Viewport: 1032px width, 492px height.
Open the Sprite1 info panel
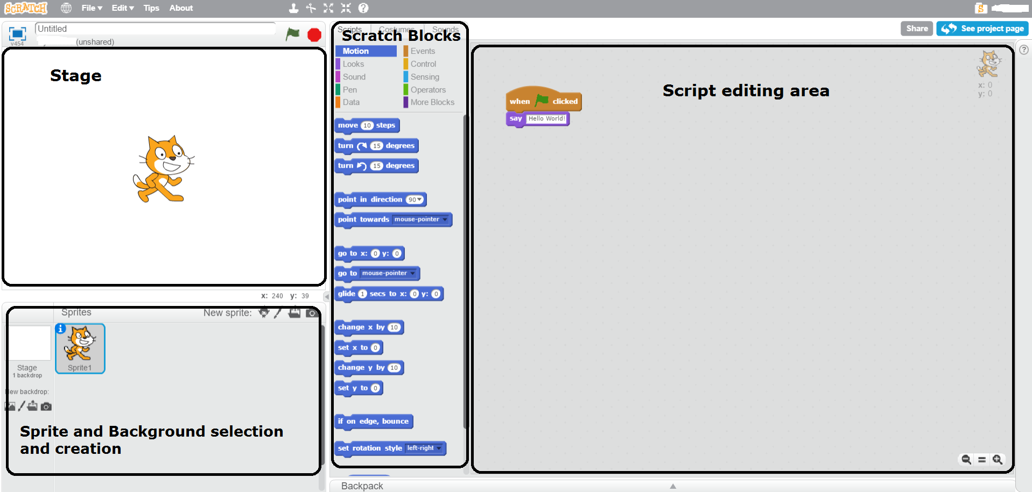[x=60, y=329]
